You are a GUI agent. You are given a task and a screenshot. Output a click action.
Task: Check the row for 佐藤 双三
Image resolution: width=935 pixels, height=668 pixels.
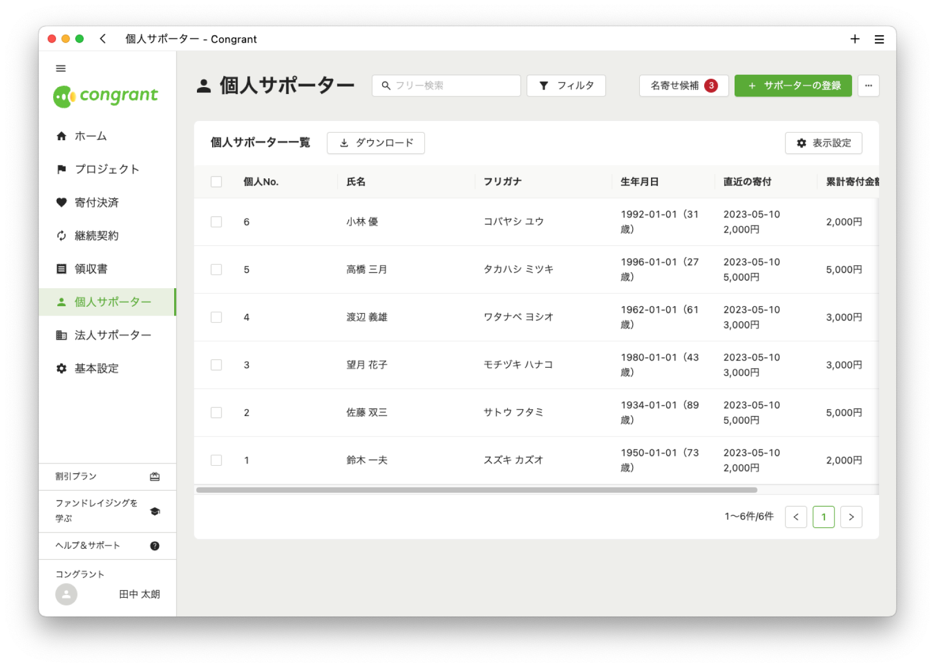(216, 413)
